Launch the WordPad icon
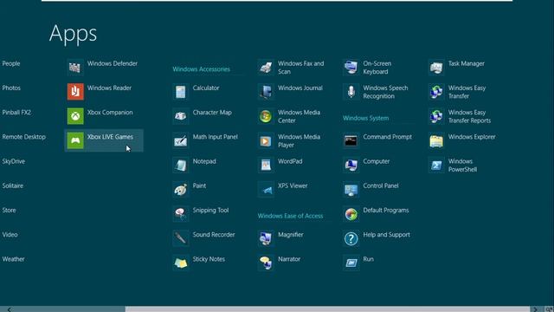The image size is (554, 312). [x=266, y=165]
